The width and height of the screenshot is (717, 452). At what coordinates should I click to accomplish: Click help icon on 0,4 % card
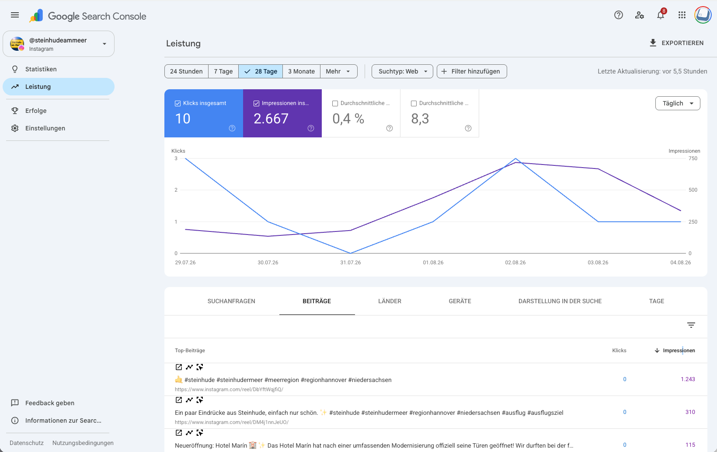tap(390, 128)
